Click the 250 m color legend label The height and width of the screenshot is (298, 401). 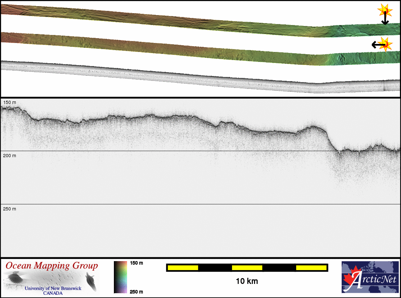[136, 292]
